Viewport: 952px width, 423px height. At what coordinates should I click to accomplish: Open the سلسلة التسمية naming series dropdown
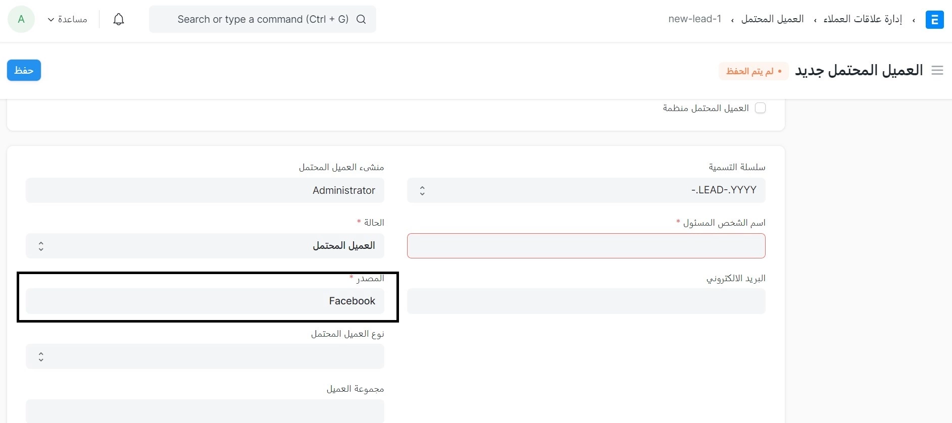click(586, 190)
